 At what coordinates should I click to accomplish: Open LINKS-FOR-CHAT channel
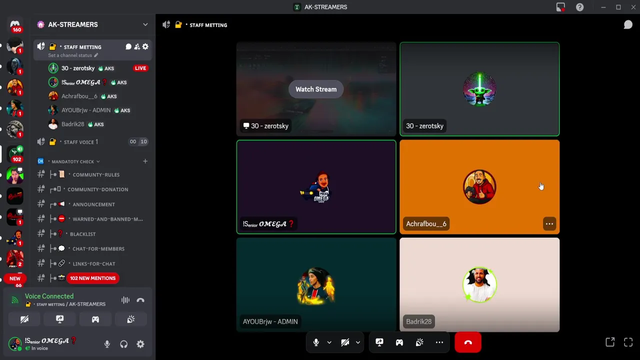[x=93, y=263]
